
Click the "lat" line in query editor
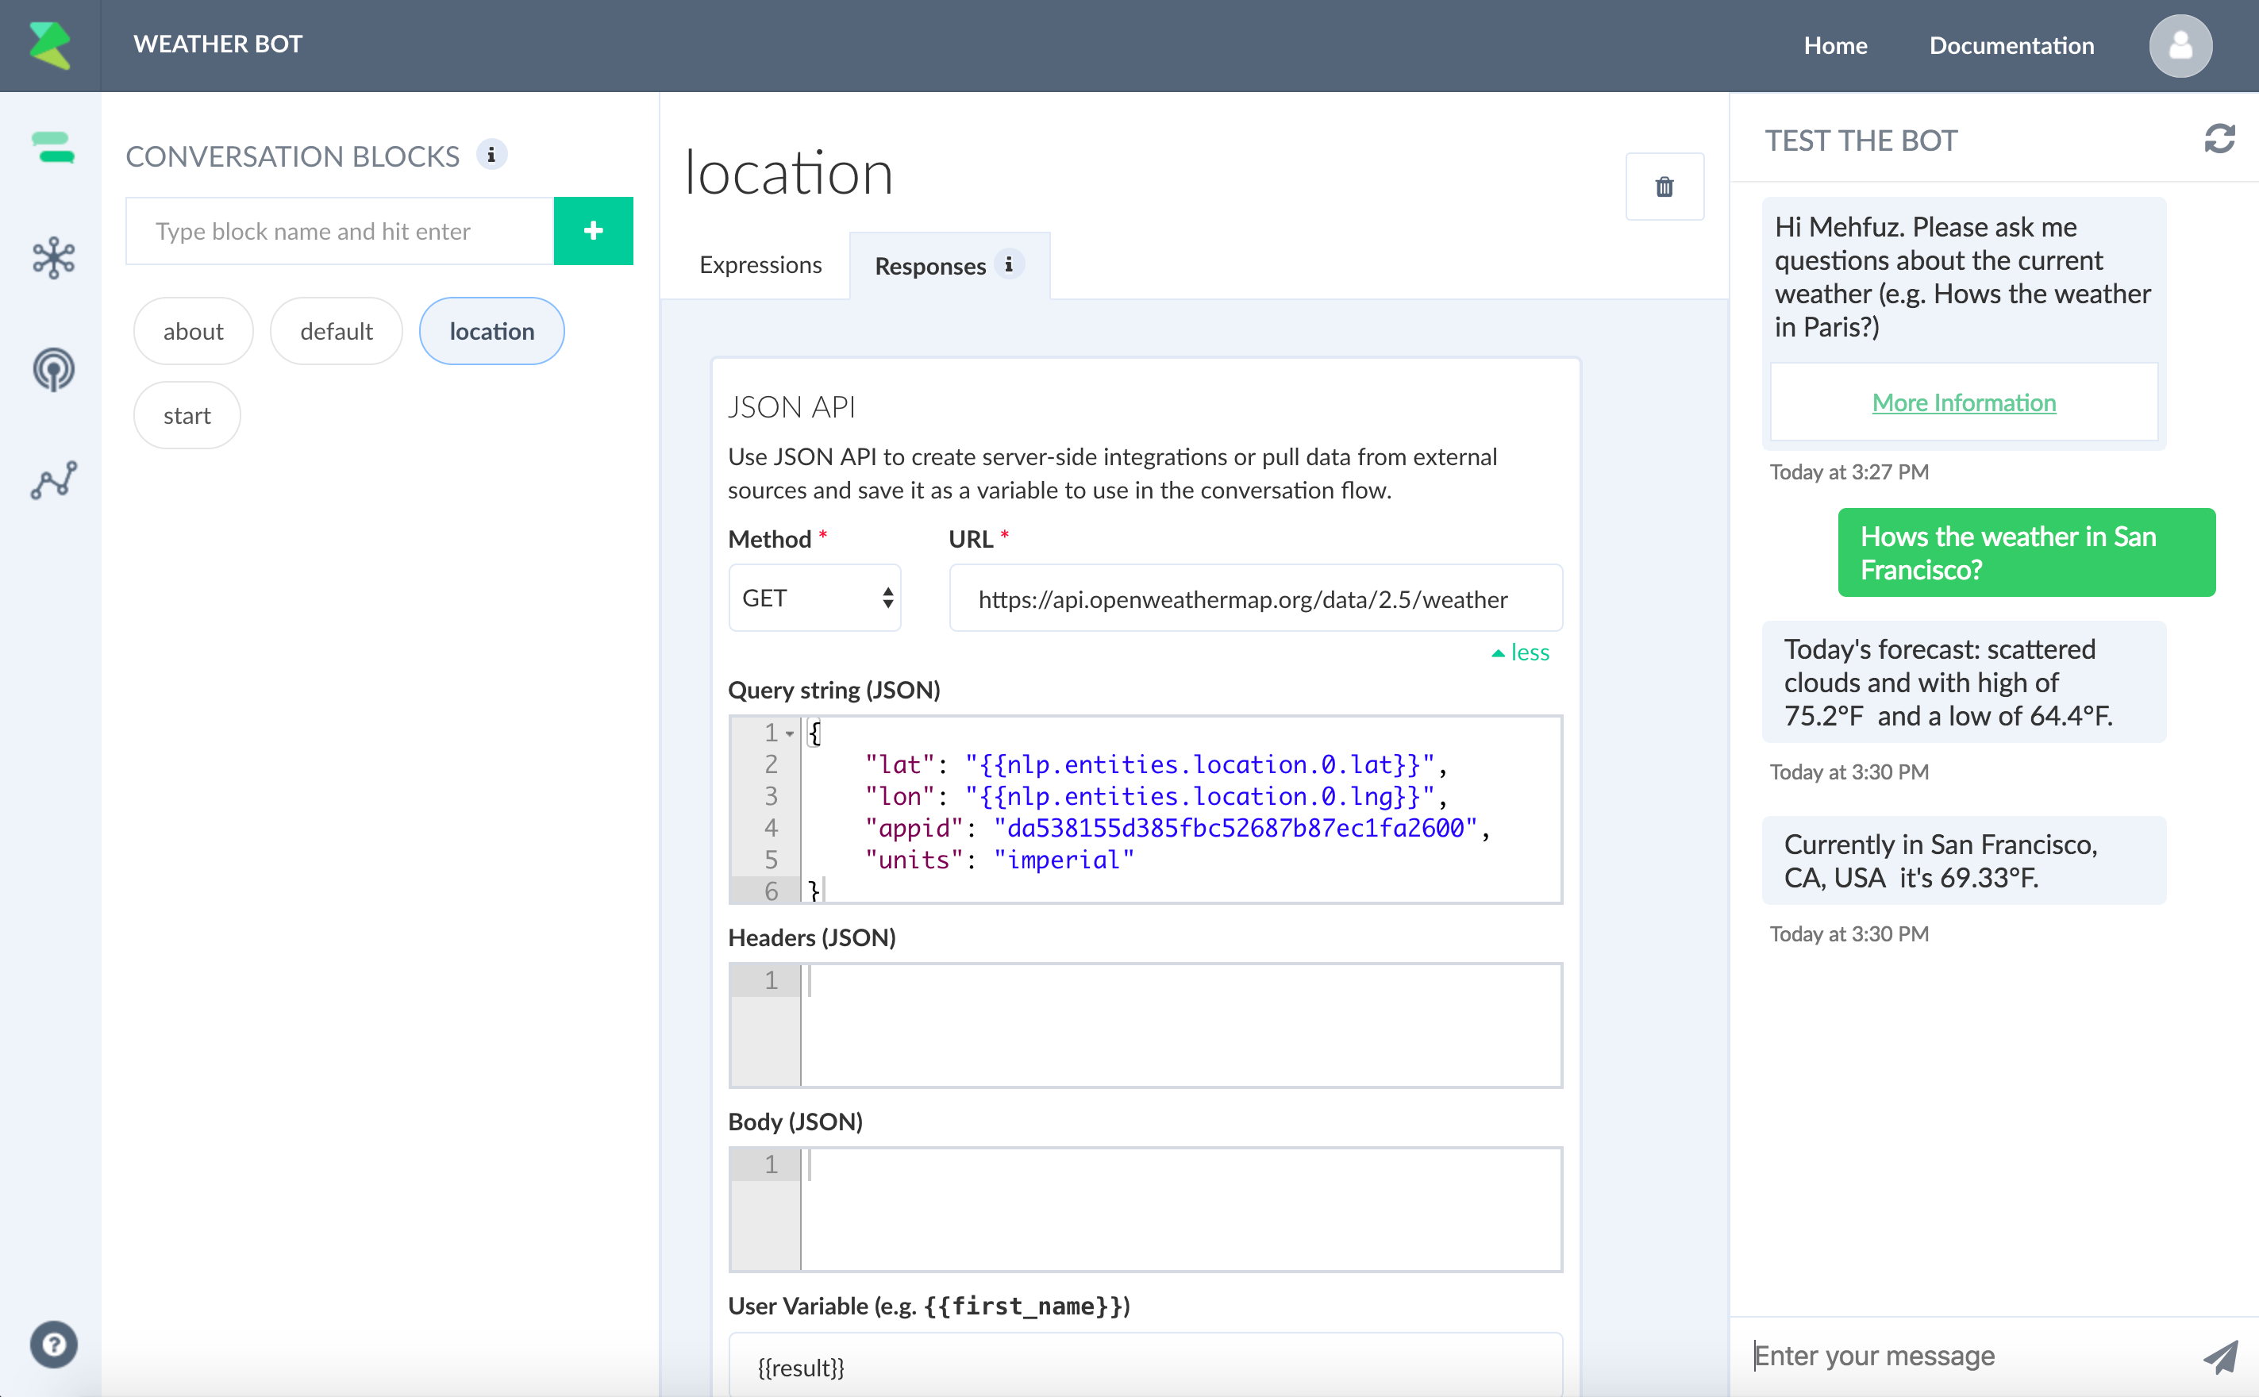(1155, 765)
